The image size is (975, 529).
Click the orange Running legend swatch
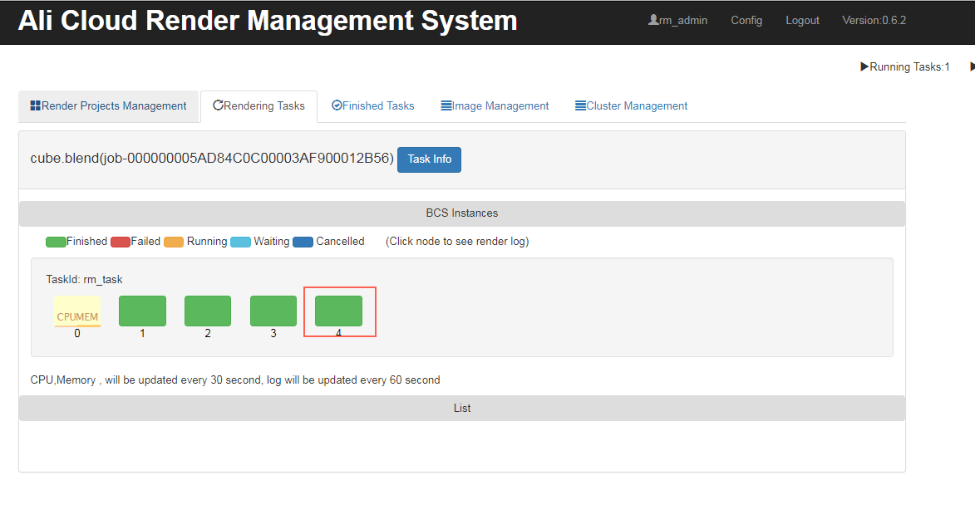[x=174, y=242]
